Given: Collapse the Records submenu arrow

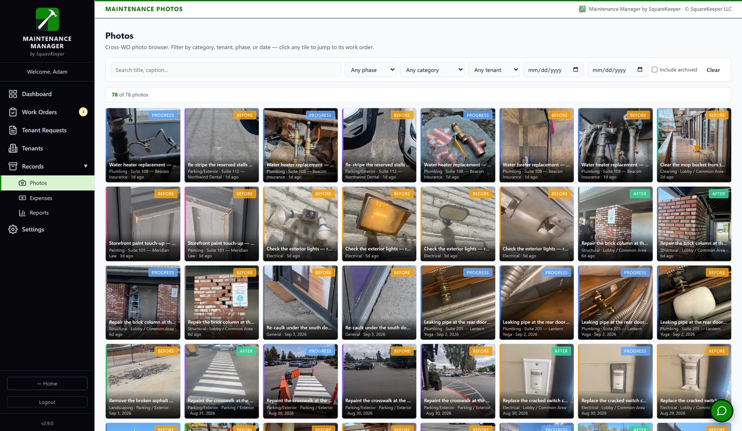Looking at the screenshot, I should coord(86,166).
